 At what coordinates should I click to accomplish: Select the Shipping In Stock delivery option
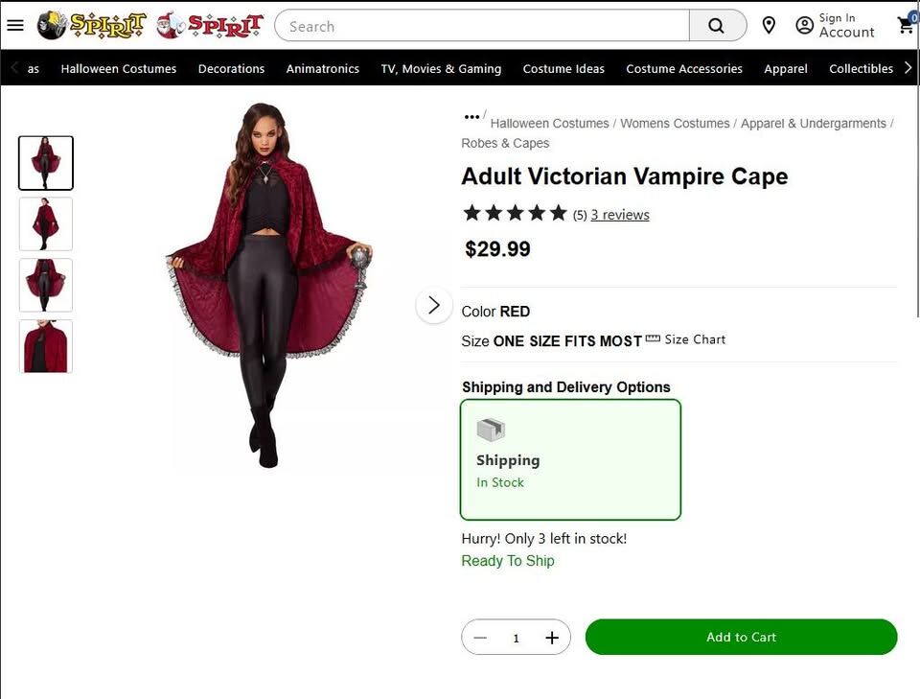pos(570,459)
